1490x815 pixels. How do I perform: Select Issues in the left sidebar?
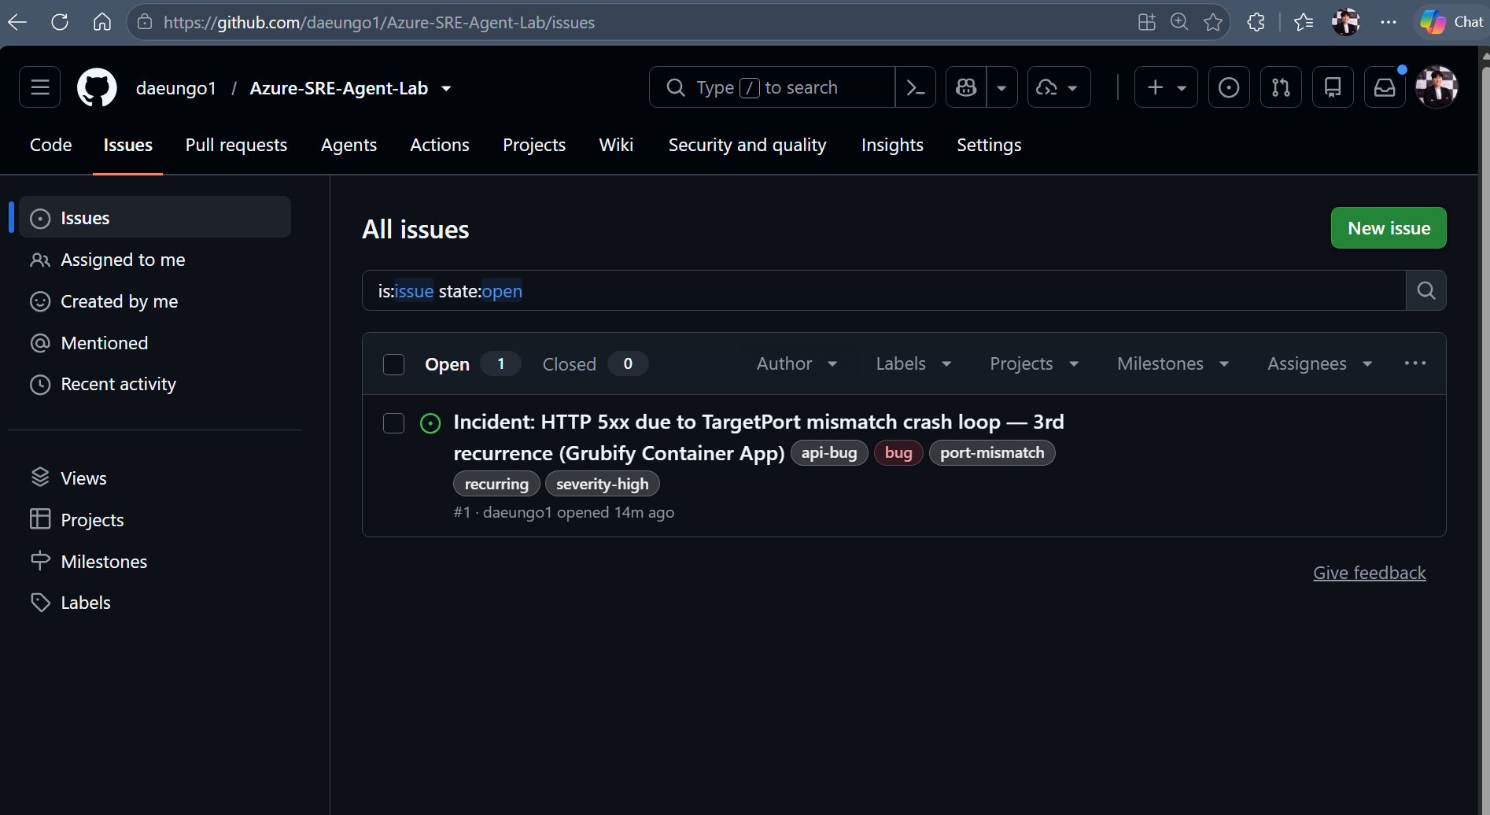tap(155, 217)
